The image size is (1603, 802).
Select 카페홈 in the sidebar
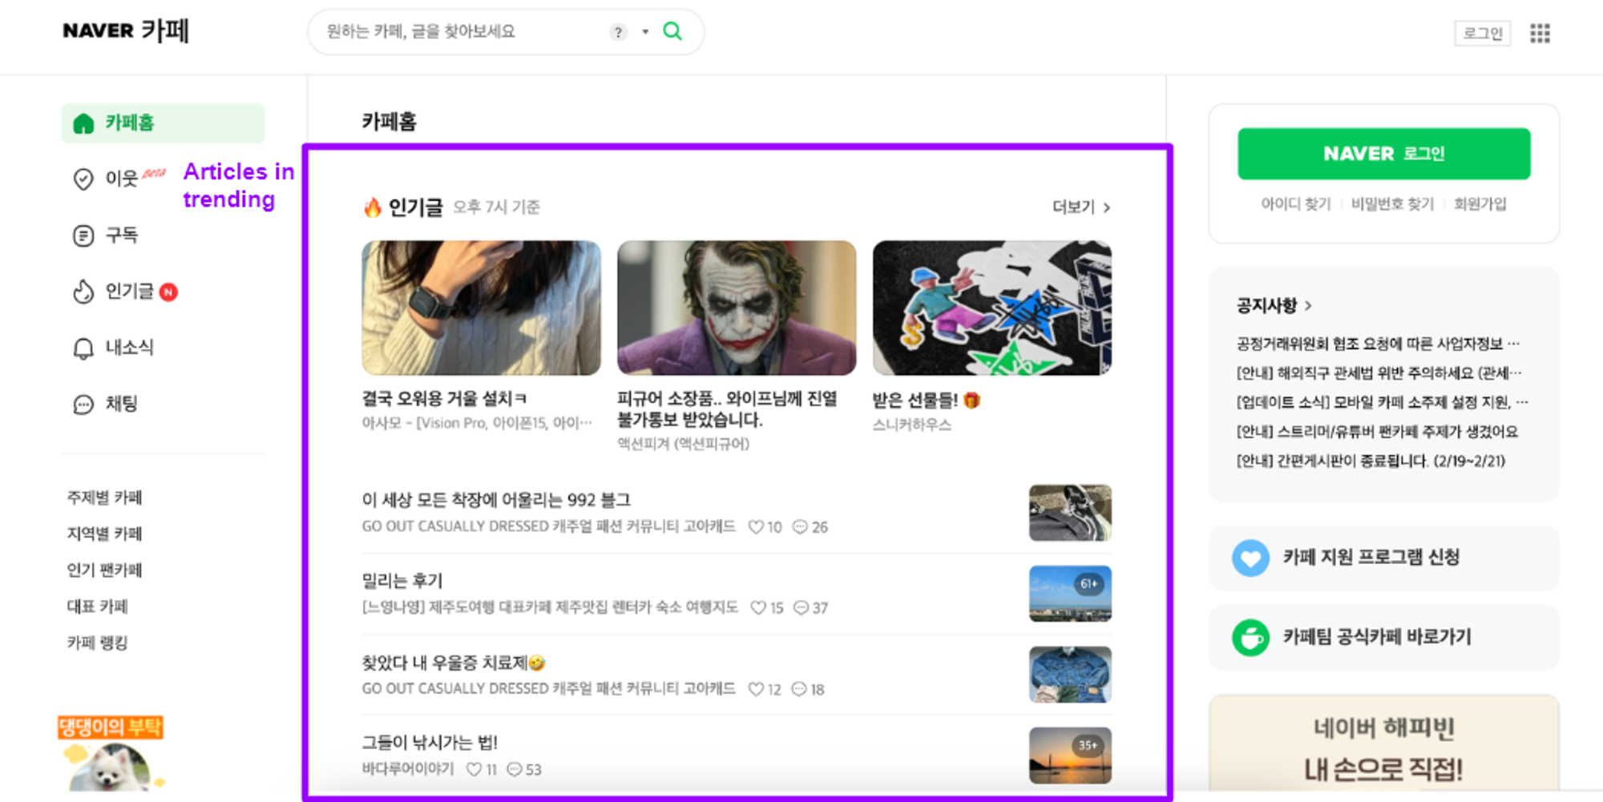(163, 123)
